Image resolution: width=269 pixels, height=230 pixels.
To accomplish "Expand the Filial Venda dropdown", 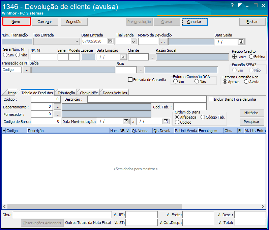I will (133, 42).
